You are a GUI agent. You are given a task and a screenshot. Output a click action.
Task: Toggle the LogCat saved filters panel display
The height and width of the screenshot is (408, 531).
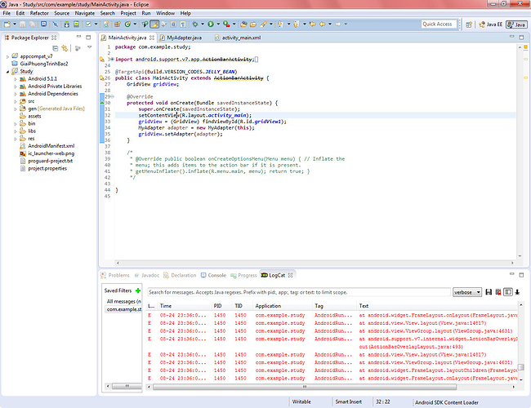pos(506,291)
